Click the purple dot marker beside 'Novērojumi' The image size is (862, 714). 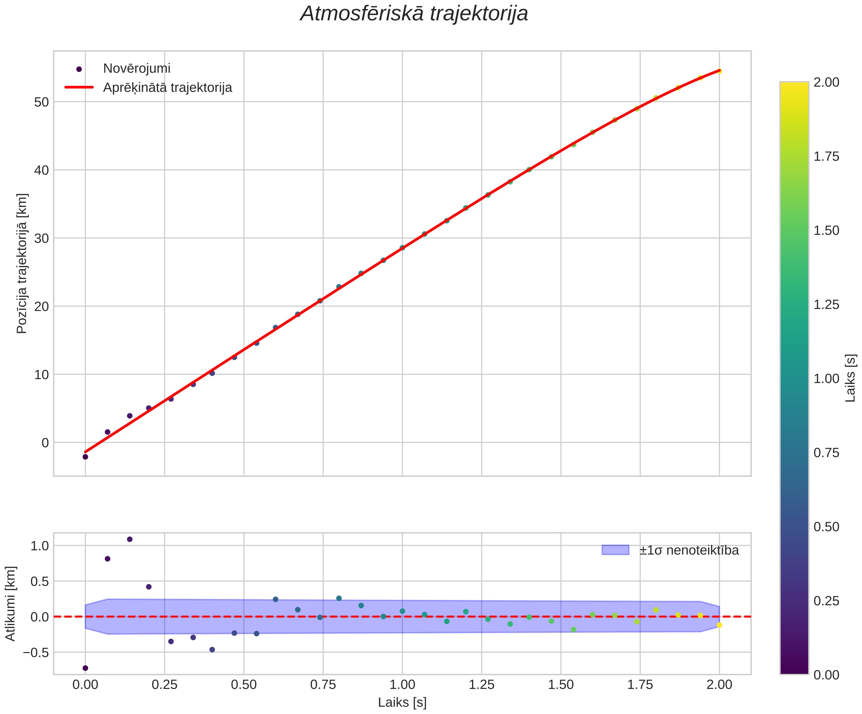79,69
